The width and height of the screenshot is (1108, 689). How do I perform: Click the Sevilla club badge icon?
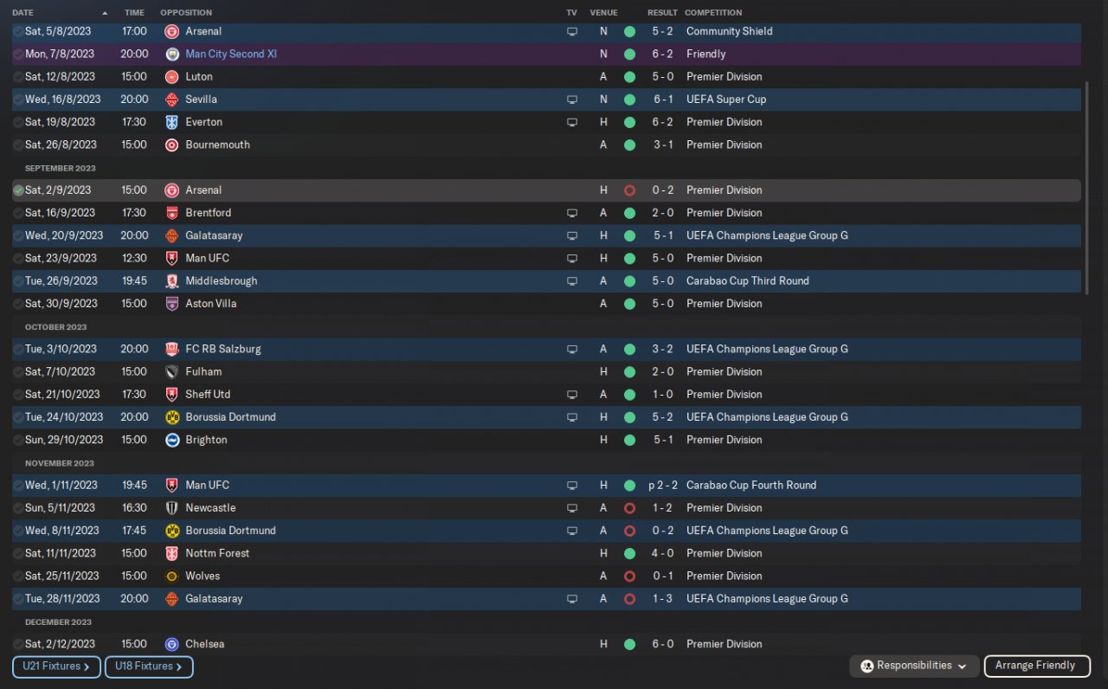(171, 100)
